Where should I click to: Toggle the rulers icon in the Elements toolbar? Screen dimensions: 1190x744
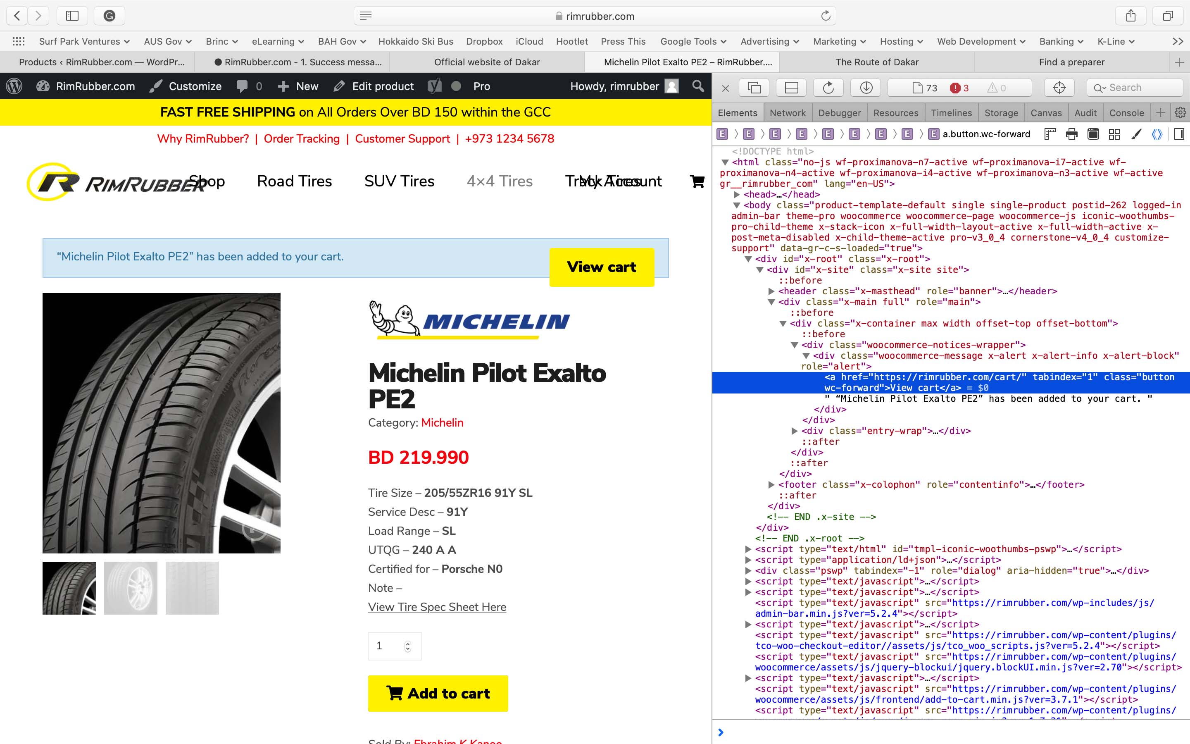click(x=1050, y=134)
